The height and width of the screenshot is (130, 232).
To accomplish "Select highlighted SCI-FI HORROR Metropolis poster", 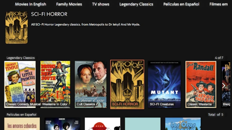I will 127,84.
